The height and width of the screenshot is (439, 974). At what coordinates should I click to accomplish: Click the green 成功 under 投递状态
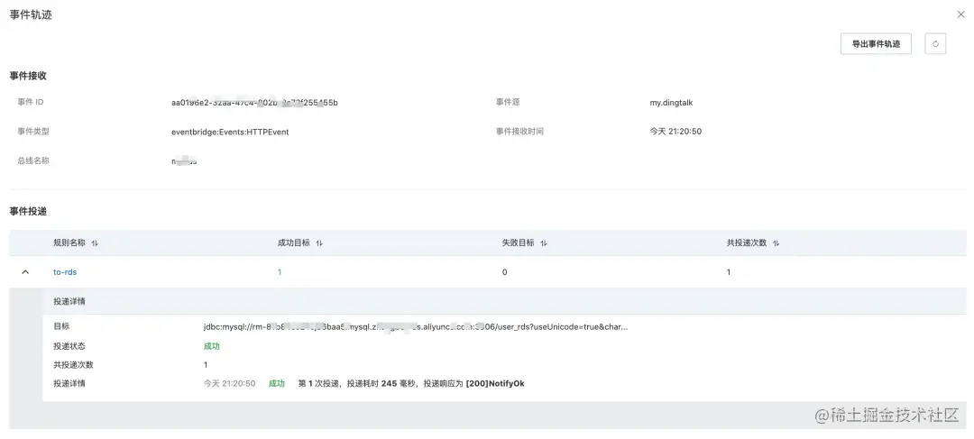click(212, 346)
